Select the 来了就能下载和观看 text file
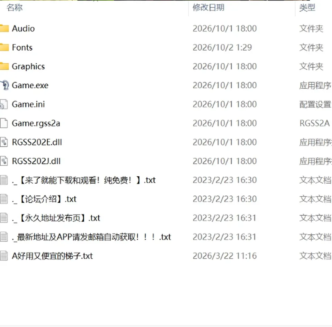Viewport: 332px width, 327px height. point(84,180)
